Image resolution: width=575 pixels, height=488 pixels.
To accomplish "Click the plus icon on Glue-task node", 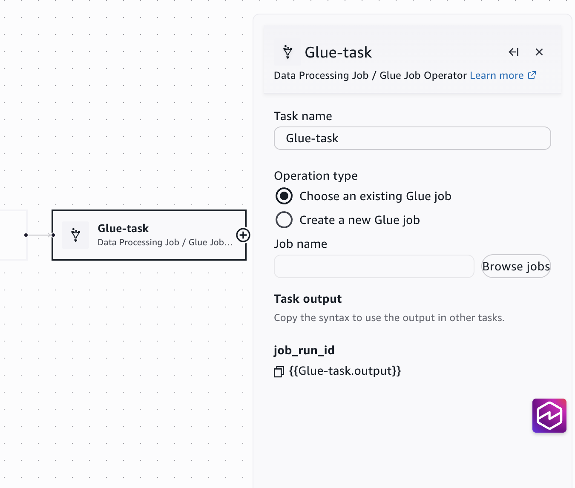I will (243, 235).
